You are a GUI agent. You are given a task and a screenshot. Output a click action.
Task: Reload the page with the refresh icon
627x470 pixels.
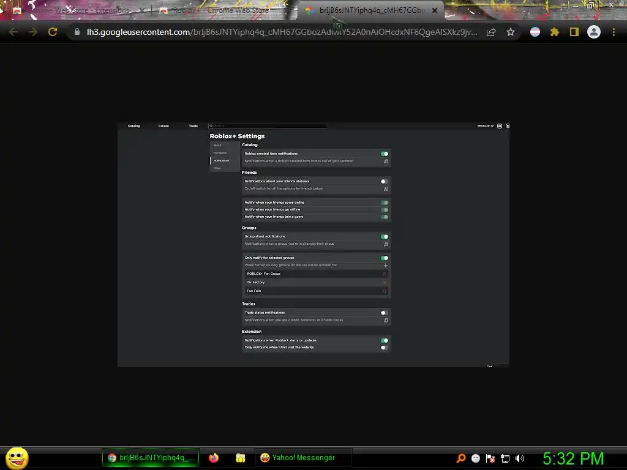click(x=53, y=32)
